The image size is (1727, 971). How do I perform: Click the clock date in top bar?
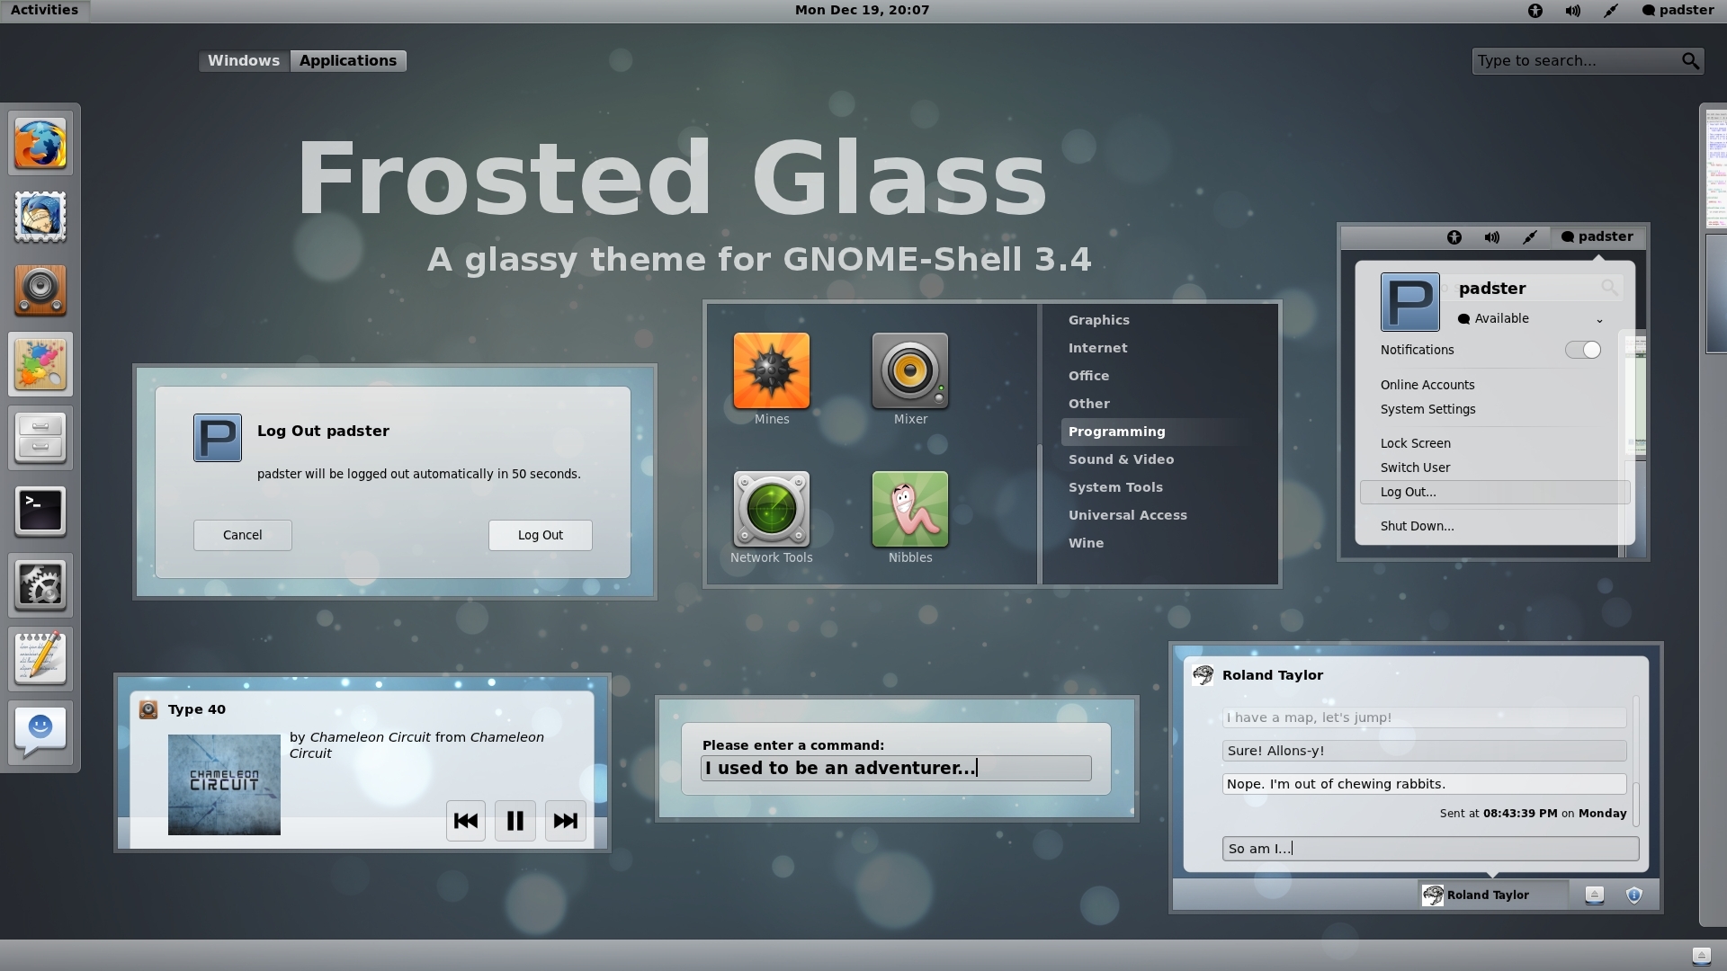point(862,11)
